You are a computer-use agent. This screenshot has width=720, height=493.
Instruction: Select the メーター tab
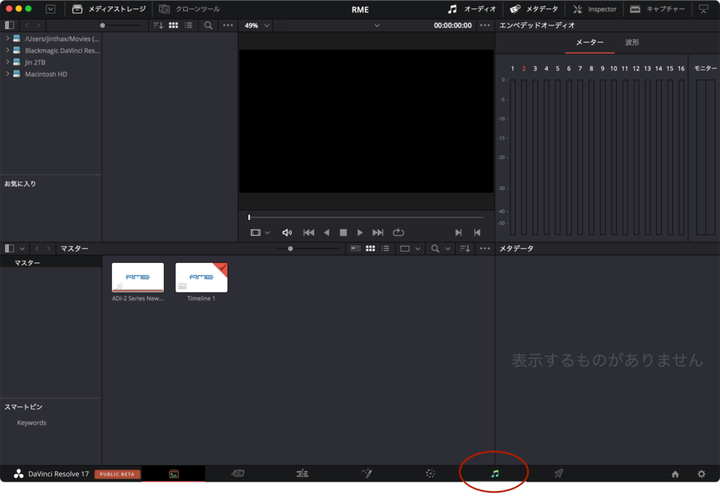pyautogui.click(x=589, y=42)
